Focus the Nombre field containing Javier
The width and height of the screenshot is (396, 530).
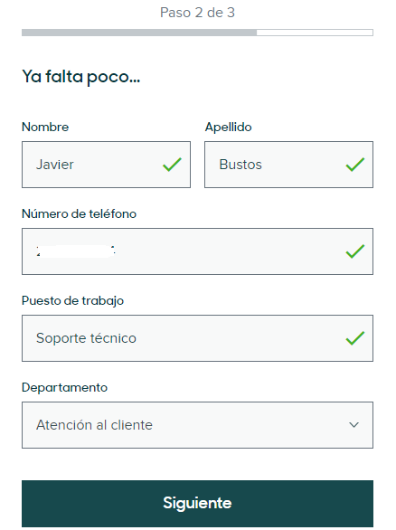(x=106, y=165)
